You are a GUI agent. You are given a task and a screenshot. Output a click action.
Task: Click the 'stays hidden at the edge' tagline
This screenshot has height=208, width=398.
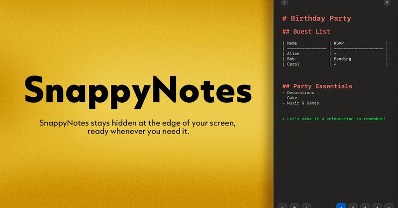tap(137, 127)
